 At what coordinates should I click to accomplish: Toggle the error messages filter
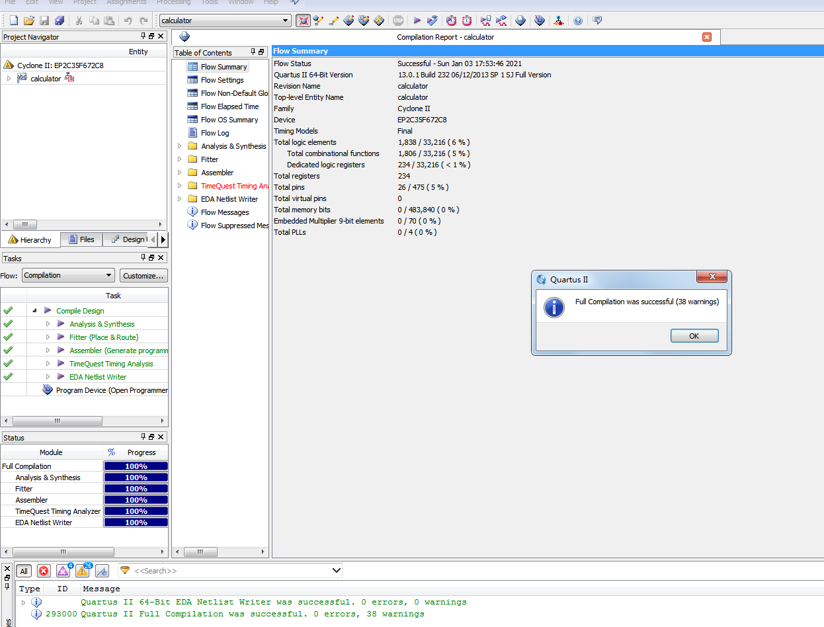pos(44,571)
